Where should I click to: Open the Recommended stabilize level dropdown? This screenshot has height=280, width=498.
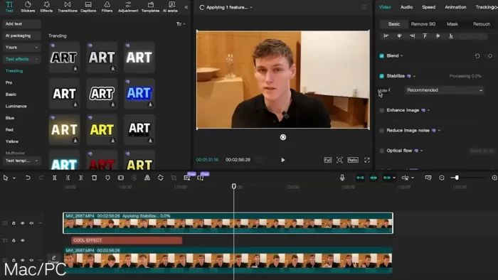tap(445, 90)
